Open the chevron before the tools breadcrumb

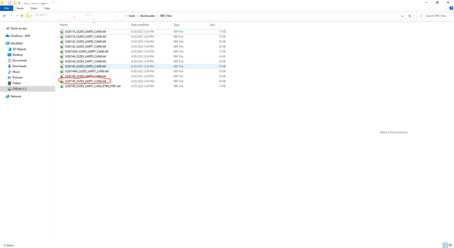pos(126,16)
